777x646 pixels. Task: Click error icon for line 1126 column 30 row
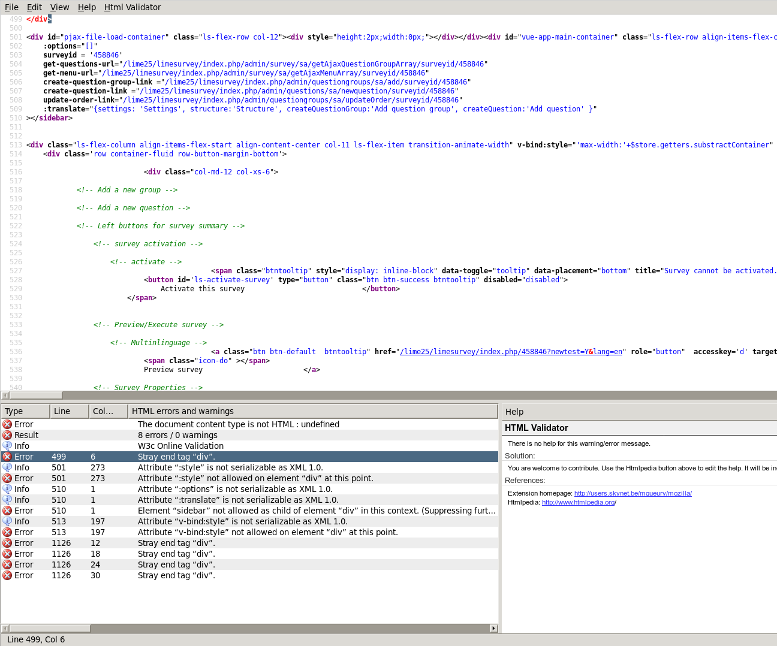pyautogui.click(x=7, y=575)
